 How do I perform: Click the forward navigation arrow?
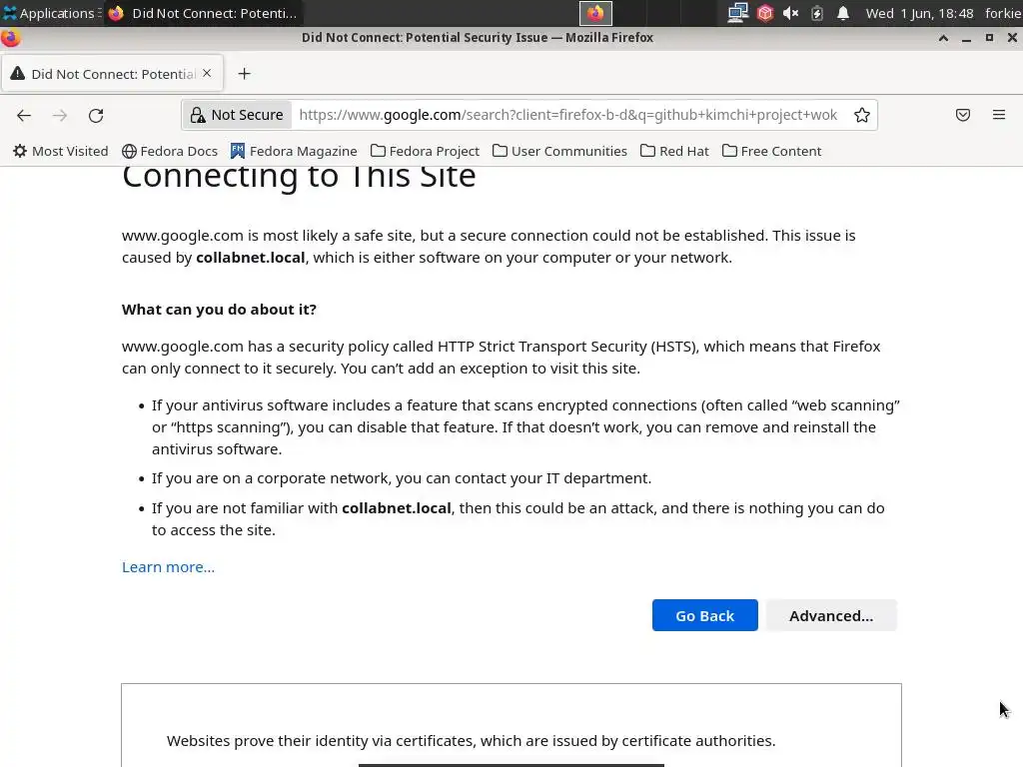[60, 116]
